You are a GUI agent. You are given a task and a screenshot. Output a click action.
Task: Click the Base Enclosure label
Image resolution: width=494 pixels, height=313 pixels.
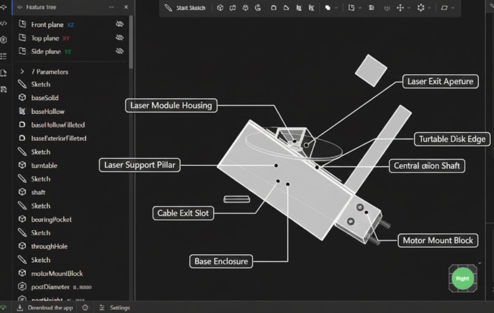click(221, 262)
